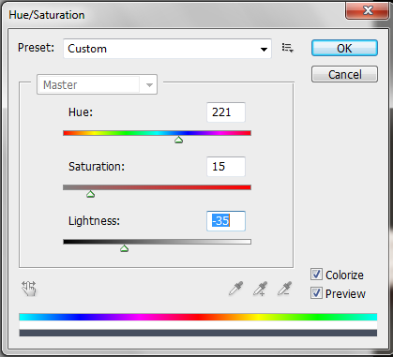393x357 pixels.
Task: Click the Saturation slider handle
Action: 91,194
